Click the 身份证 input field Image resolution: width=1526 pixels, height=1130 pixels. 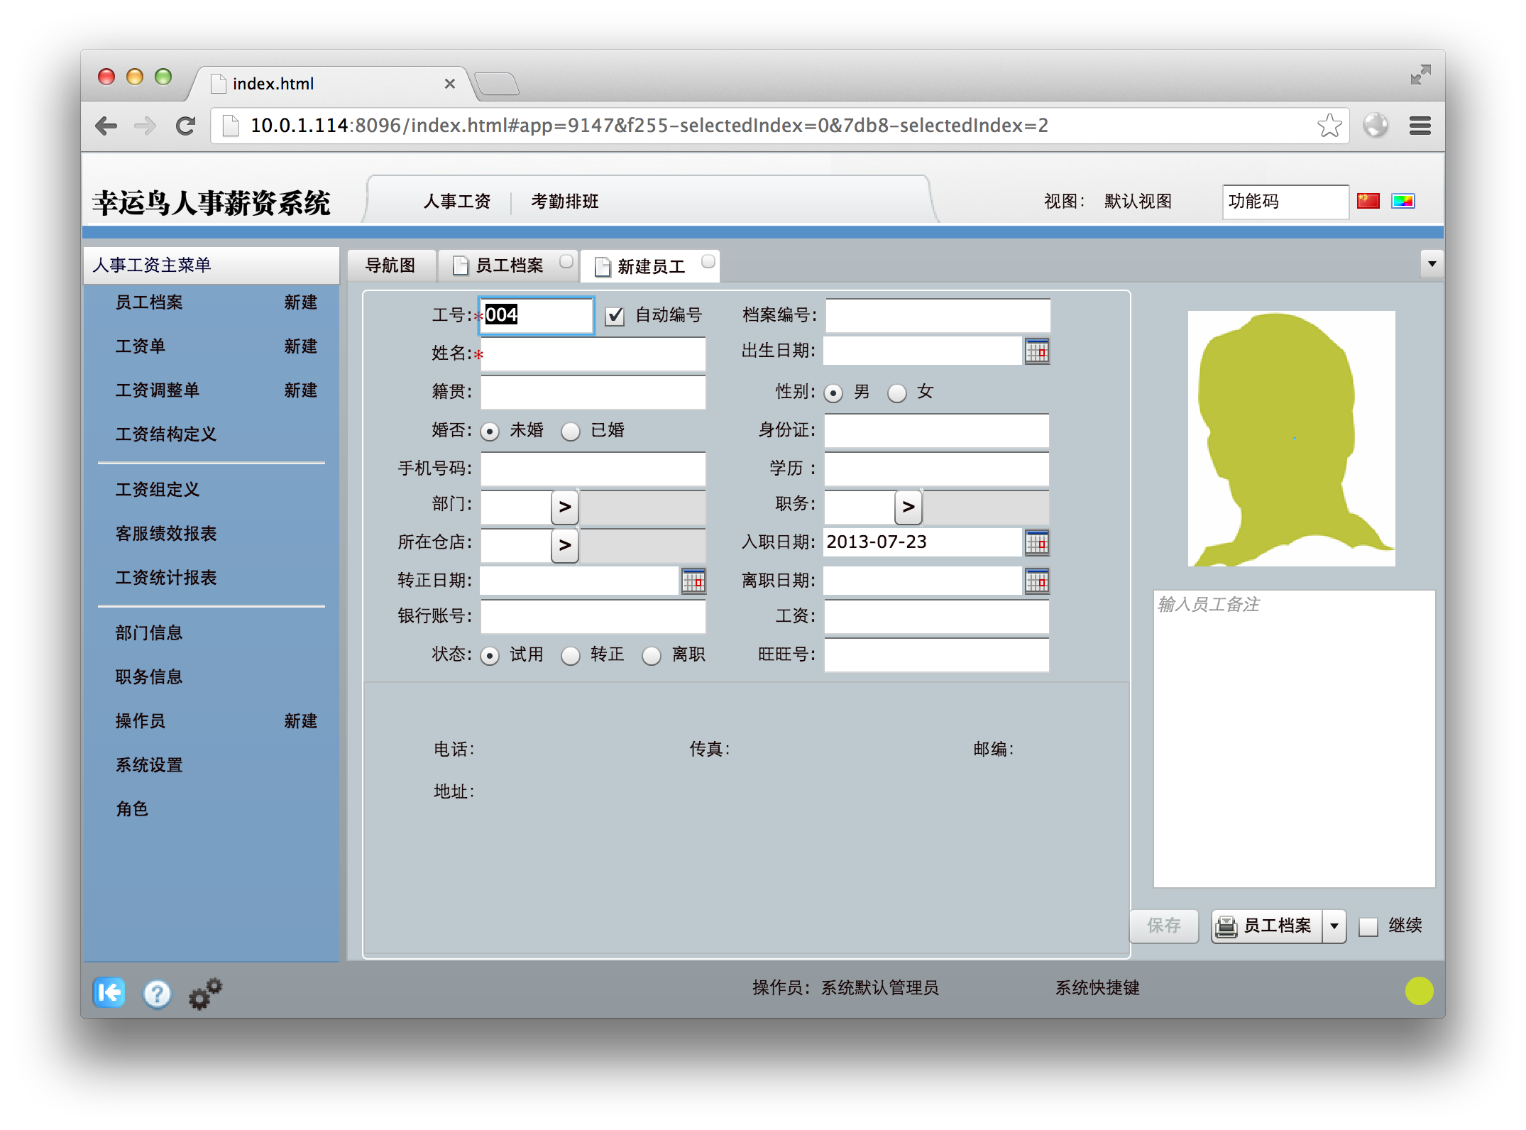pyautogui.click(x=937, y=431)
